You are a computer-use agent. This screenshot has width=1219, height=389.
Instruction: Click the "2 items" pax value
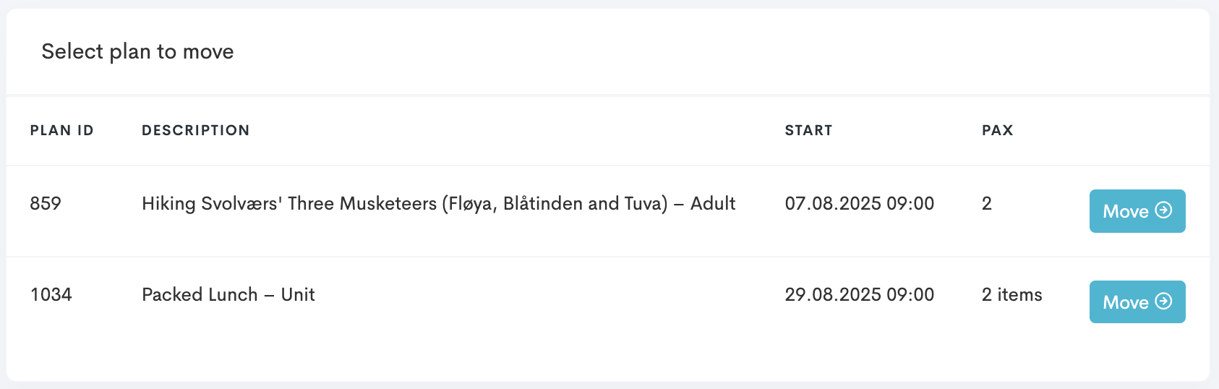(x=1011, y=295)
